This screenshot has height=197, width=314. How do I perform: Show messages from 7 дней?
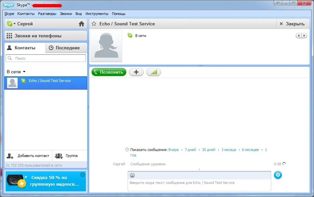[190, 150]
